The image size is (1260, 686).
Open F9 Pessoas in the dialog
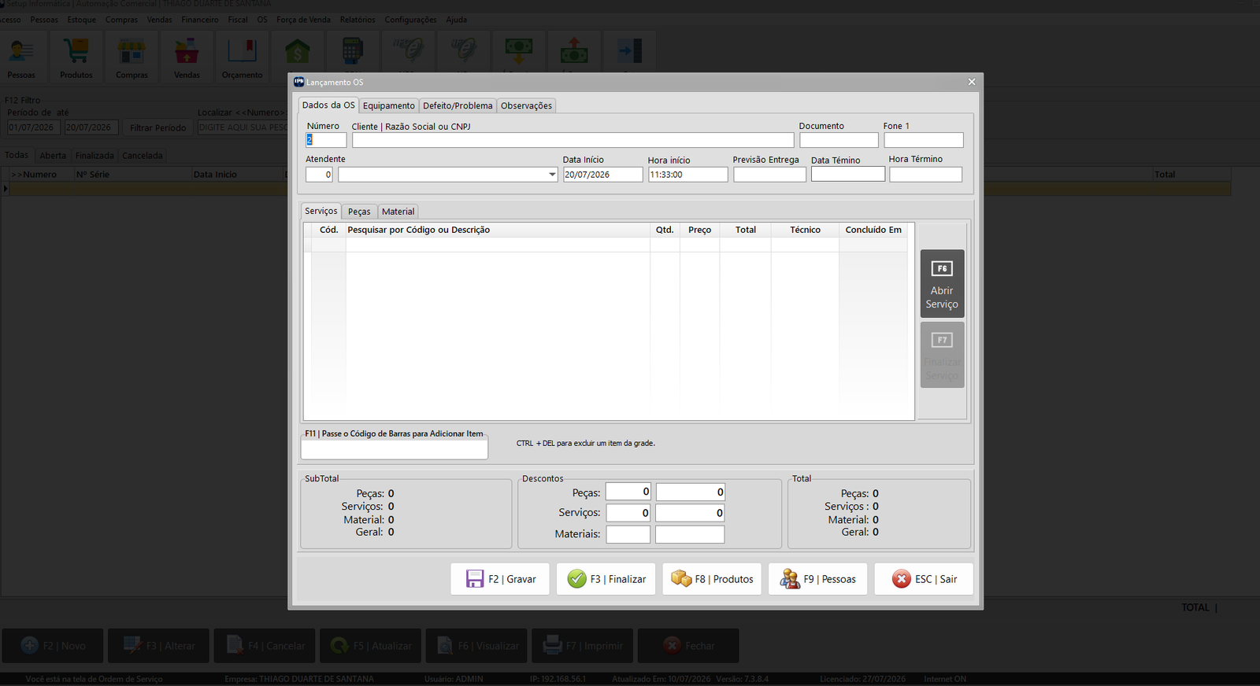[x=817, y=579]
